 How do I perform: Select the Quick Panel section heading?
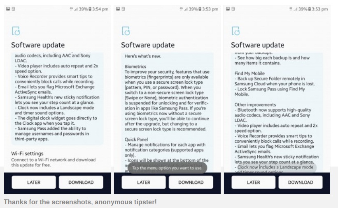point(137,139)
